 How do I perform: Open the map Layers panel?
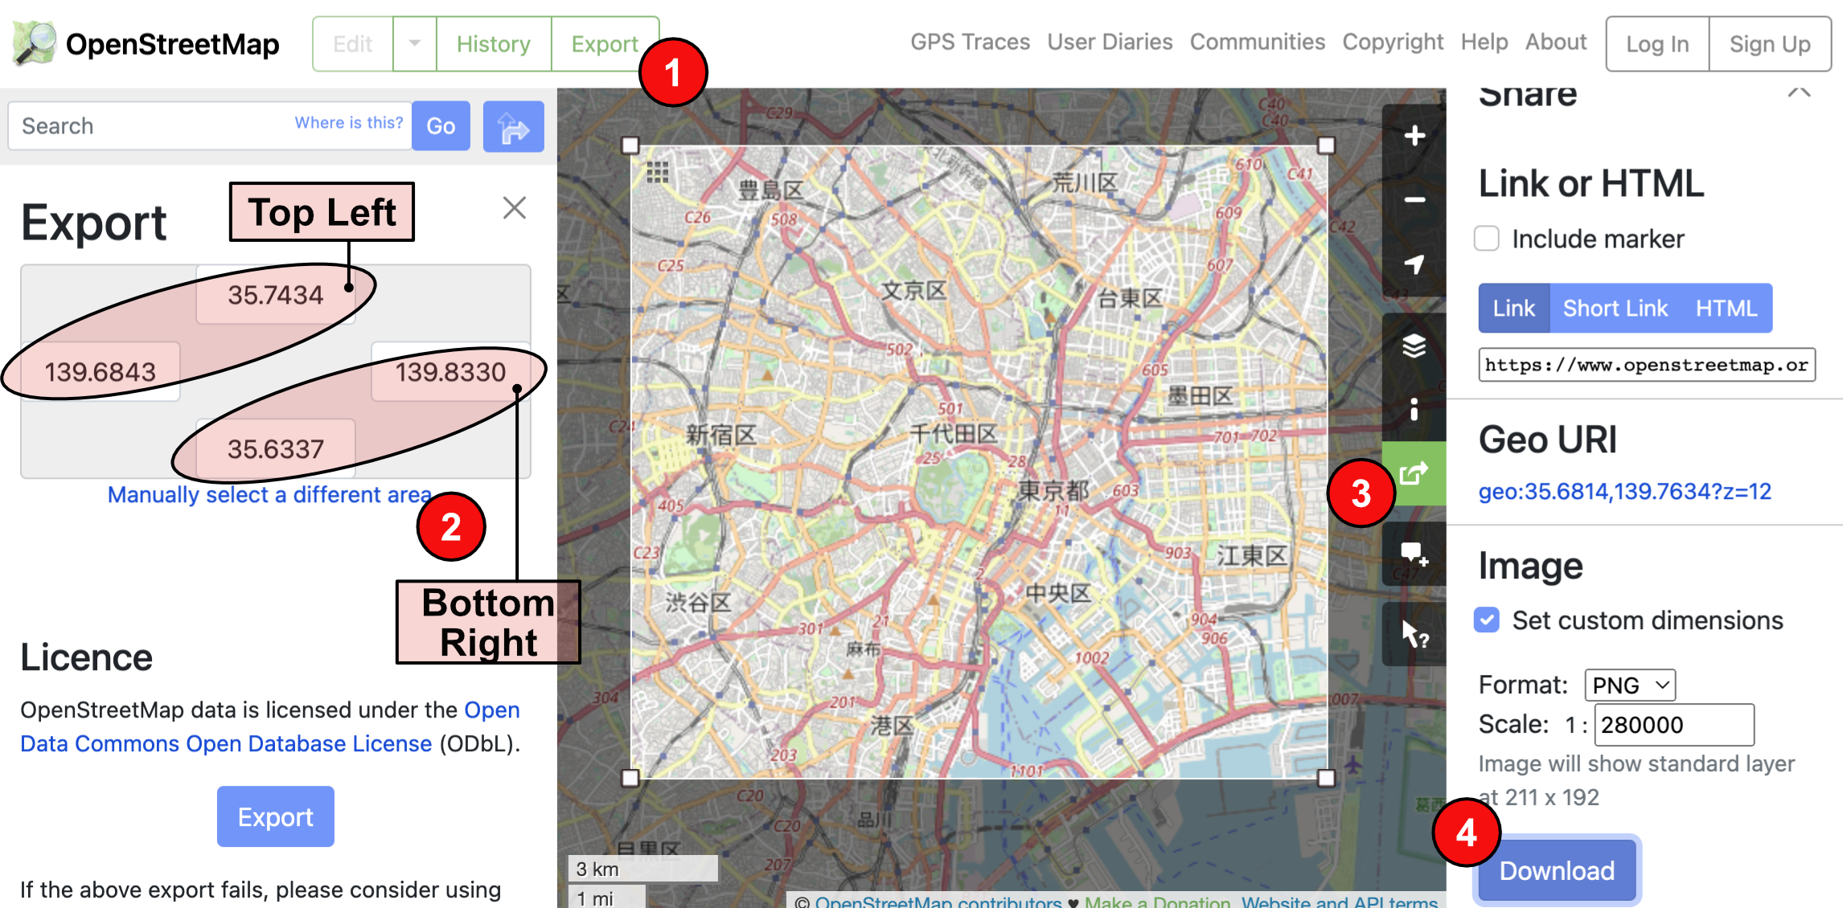[x=1414, y=347]
